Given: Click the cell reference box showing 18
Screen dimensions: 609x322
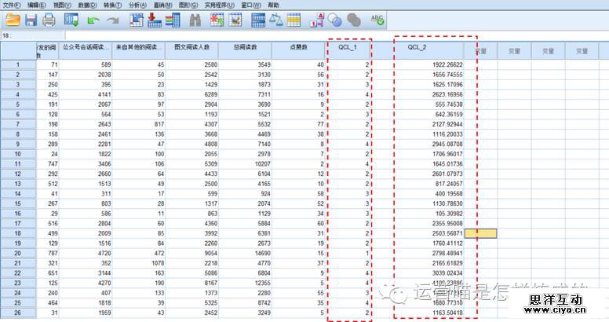Looking at the screenshot, I should coord(31,35).
